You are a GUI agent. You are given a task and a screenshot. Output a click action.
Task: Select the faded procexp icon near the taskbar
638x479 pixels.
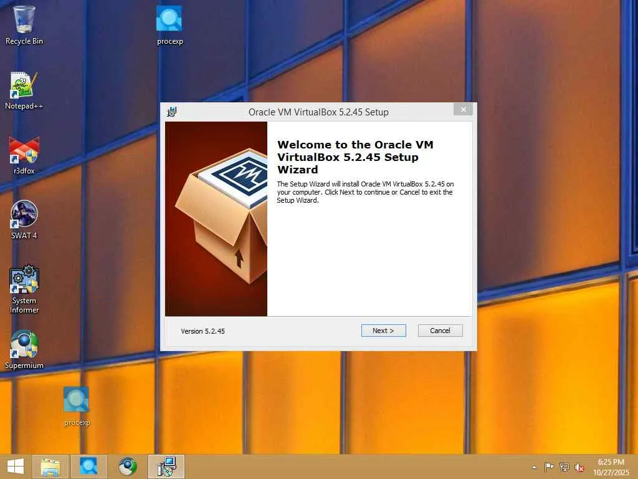77,407
